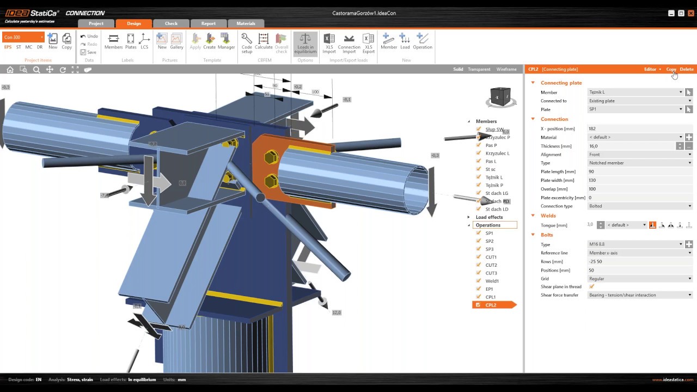The width and height of the screenshot is (697, 392).
Task: Toggle the Tężnik L member checkbox
Action: tap(478, 177)
